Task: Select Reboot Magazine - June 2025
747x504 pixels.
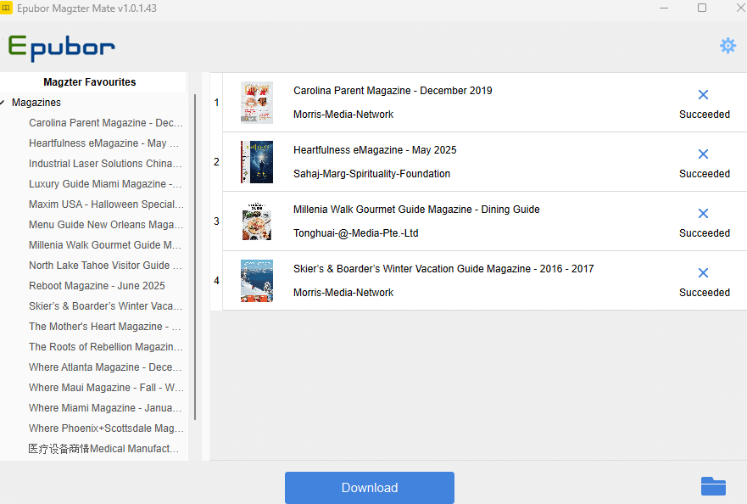Action: coord(97,286)
